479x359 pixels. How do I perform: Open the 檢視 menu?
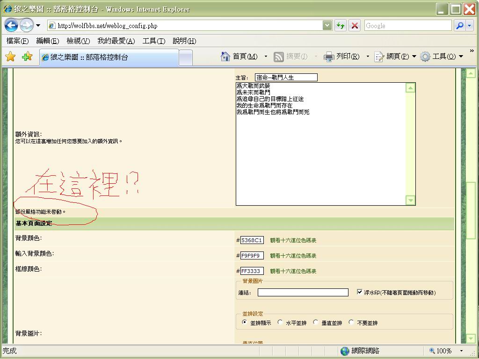78,41
